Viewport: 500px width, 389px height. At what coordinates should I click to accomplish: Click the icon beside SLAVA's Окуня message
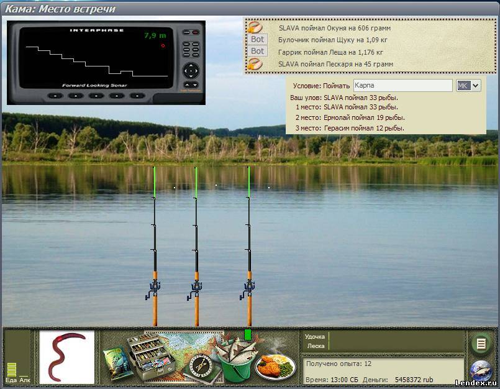tap(255, 27)
